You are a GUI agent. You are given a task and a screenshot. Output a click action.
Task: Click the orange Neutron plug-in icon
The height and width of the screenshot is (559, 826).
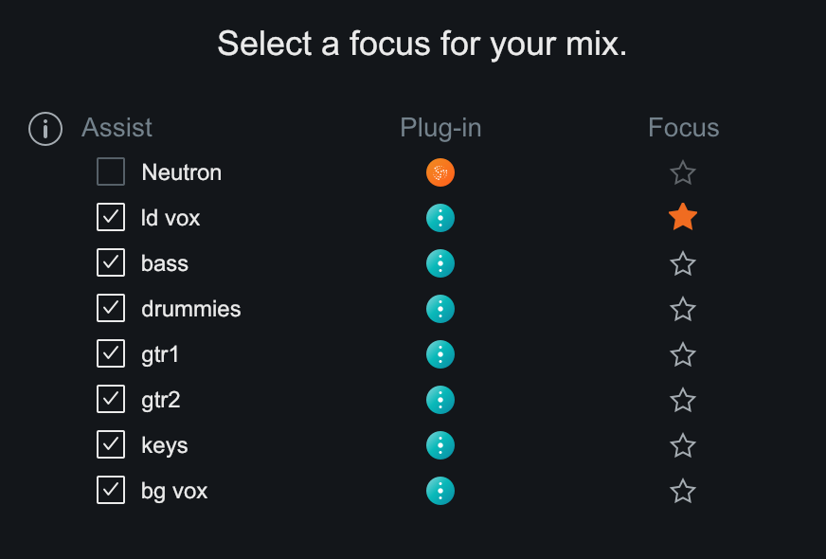tap(440, 172)
